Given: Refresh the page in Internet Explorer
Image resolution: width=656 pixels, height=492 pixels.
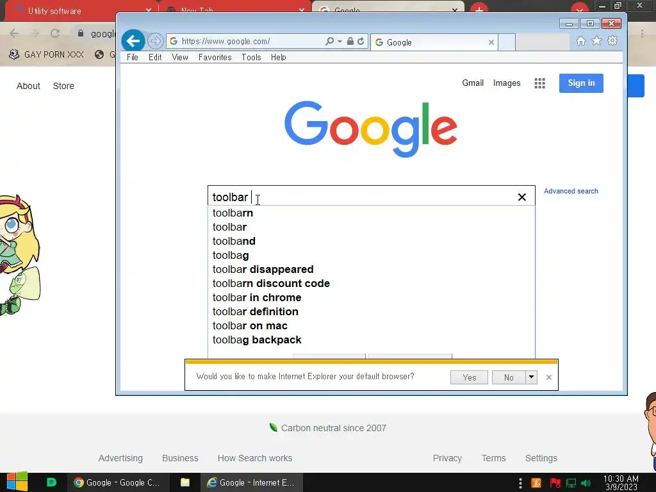Looking at the screenshot, I should pos(361,41).
